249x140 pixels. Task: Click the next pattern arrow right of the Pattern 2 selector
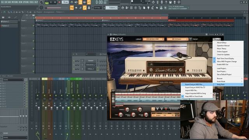119,8
